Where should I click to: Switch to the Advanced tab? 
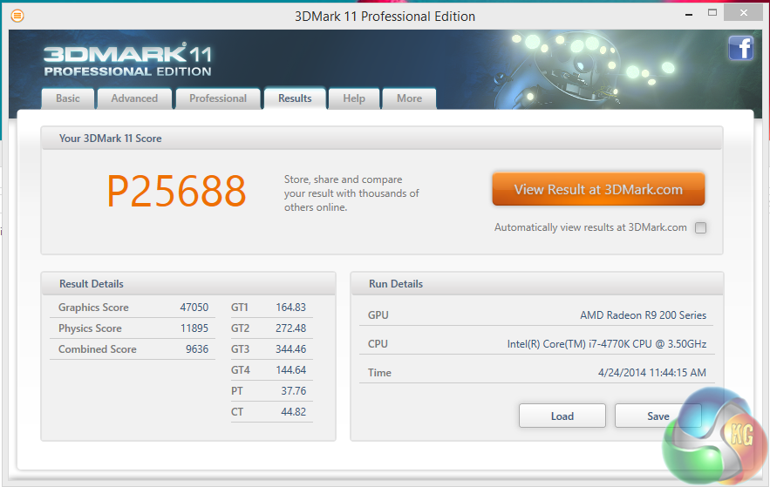(134, 98)
